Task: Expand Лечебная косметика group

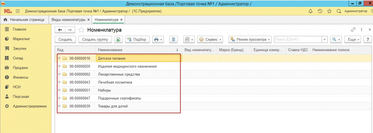Action: click(x=59, y=82)
